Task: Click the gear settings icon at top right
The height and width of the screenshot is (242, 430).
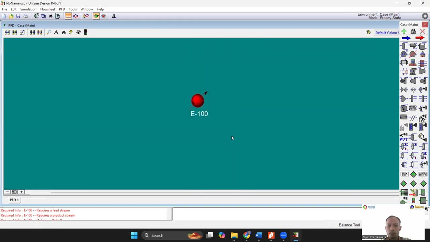Action: 425,16
